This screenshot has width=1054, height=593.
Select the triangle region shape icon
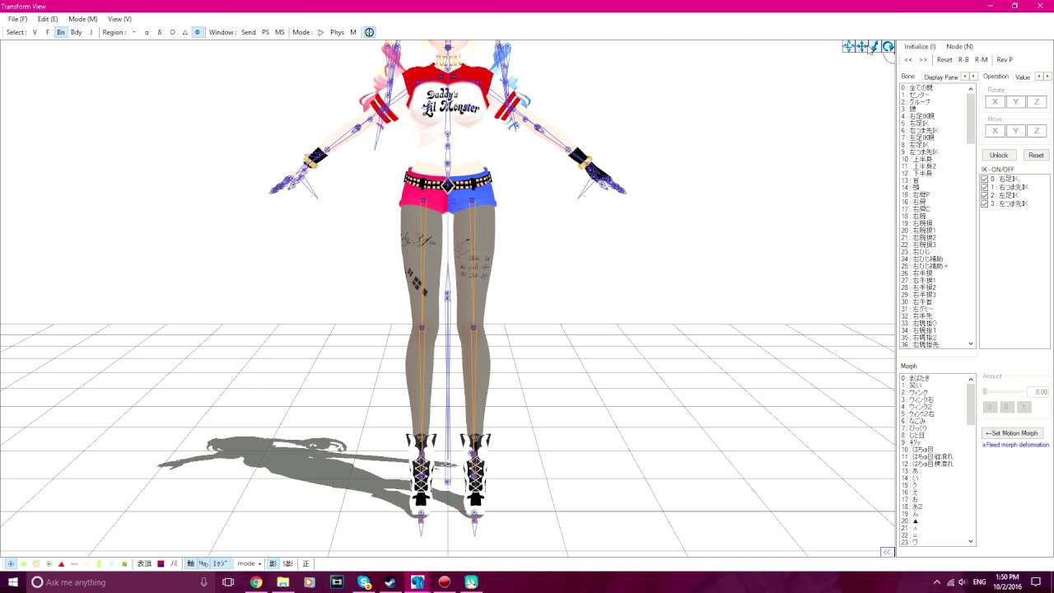(x=184, y=32)
